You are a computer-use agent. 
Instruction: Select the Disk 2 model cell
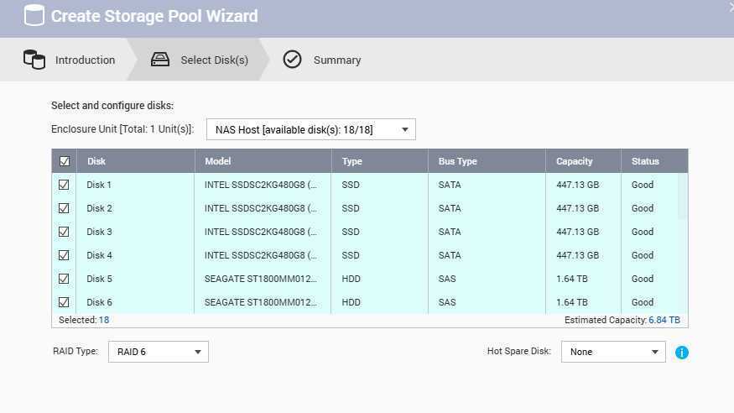[261, 208]
